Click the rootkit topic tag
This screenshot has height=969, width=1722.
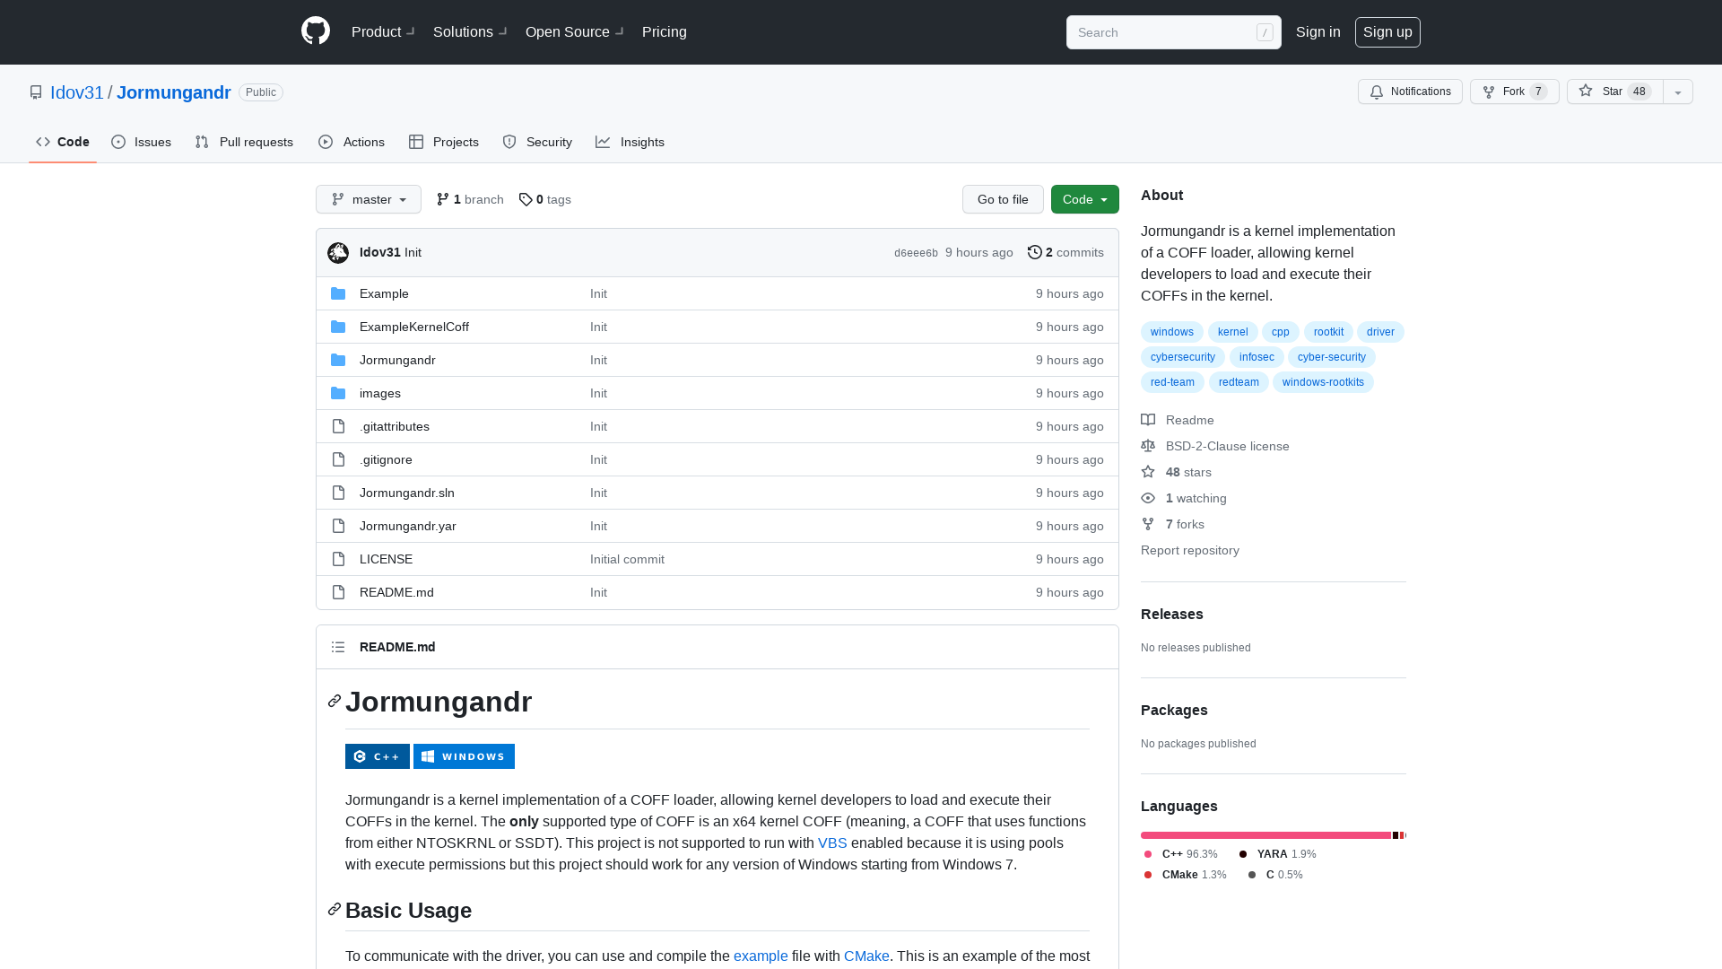1328,332
